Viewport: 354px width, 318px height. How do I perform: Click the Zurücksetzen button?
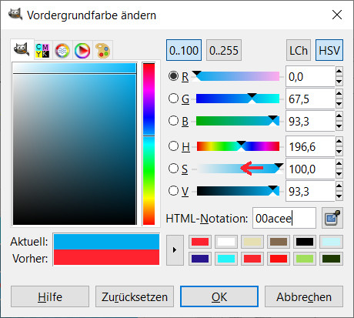coord(135,296)
